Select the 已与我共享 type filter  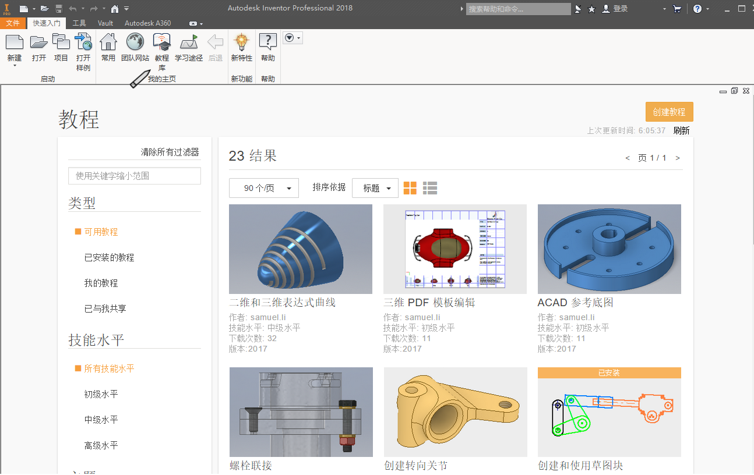(x=105, y=309)
